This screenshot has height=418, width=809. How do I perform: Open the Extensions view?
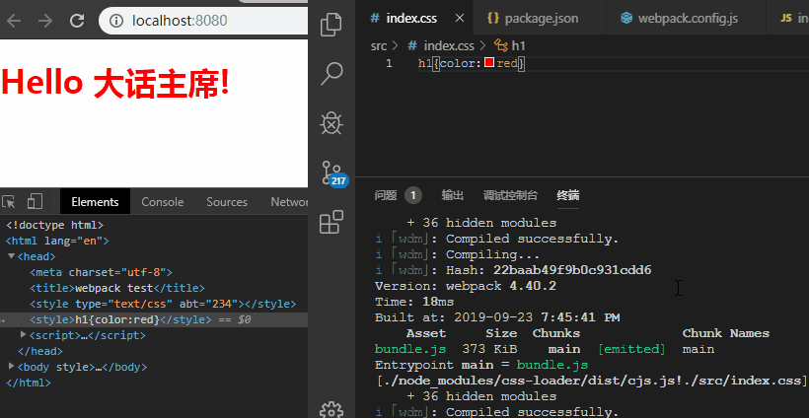tap(331, 222)
